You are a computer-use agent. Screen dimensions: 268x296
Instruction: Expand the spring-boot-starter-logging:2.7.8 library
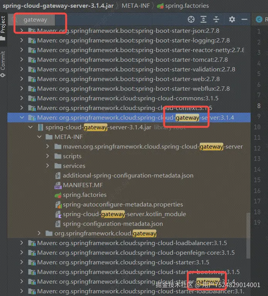click(22, 40)
